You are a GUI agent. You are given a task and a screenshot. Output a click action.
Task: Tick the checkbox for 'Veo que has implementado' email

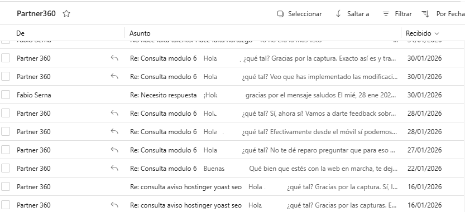[6, 77]
